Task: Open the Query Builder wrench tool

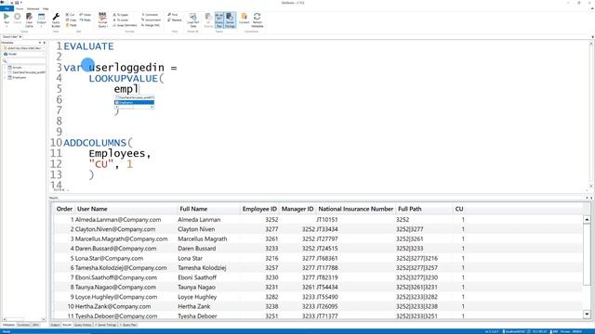Action: click(x=56, y=20)
